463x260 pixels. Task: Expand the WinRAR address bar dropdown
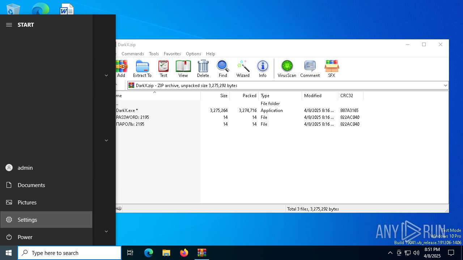445,86
